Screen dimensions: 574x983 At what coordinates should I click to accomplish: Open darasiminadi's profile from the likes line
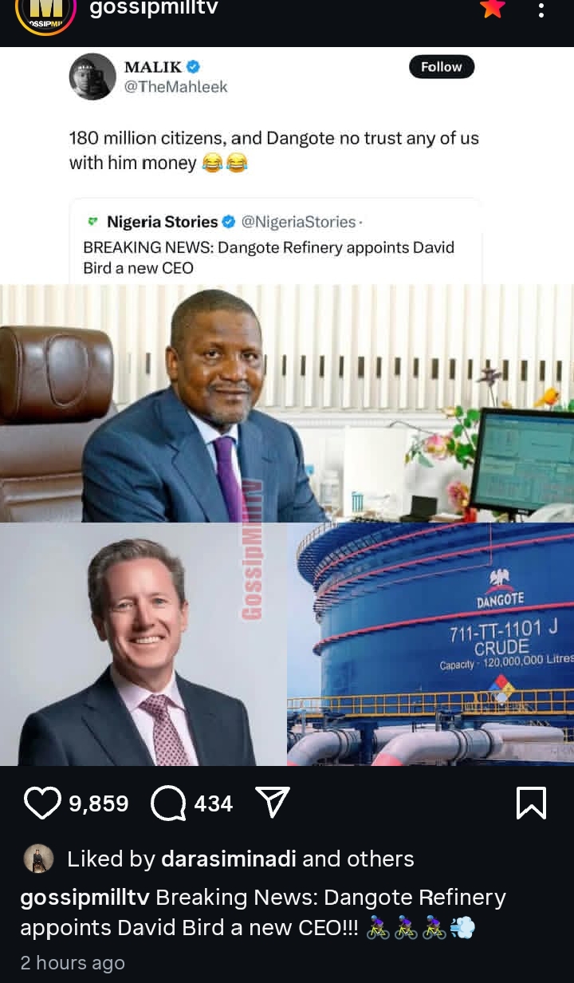tap(229, 859)
